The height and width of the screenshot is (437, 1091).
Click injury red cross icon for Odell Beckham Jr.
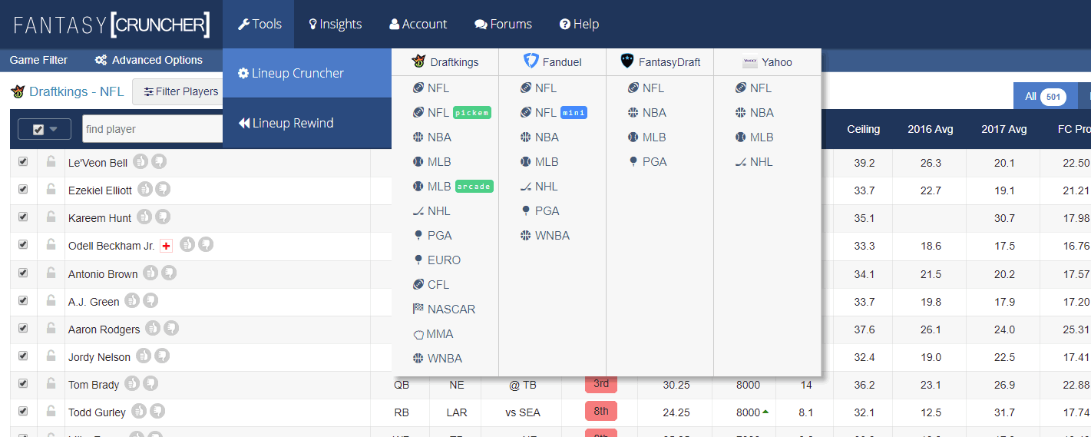(166, 246)
